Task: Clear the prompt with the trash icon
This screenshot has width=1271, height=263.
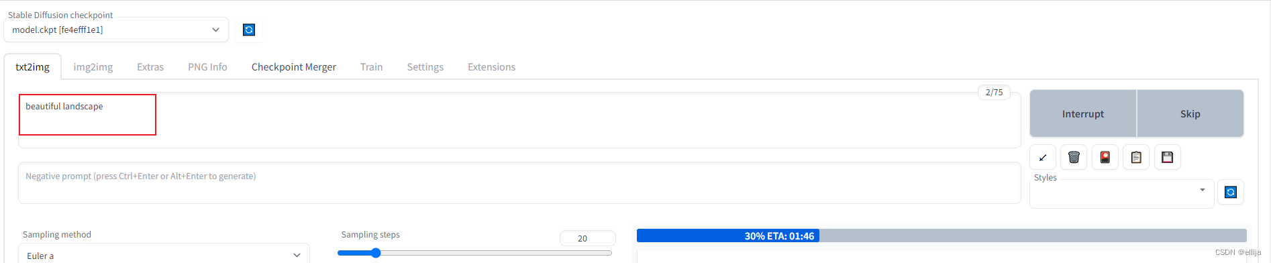Action: pyautogui.click(x=1074, y=158)
